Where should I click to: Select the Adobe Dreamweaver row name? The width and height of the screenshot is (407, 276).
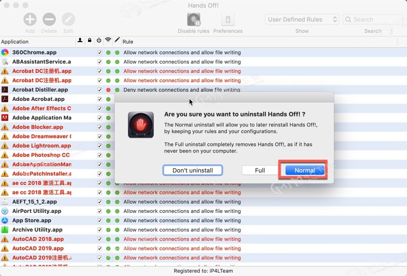[42, 136]
